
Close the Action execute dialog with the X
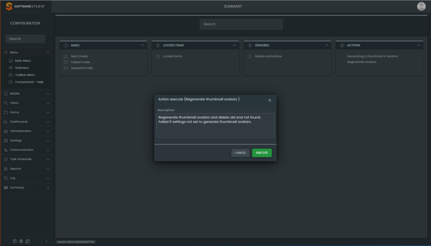[270, 100]
